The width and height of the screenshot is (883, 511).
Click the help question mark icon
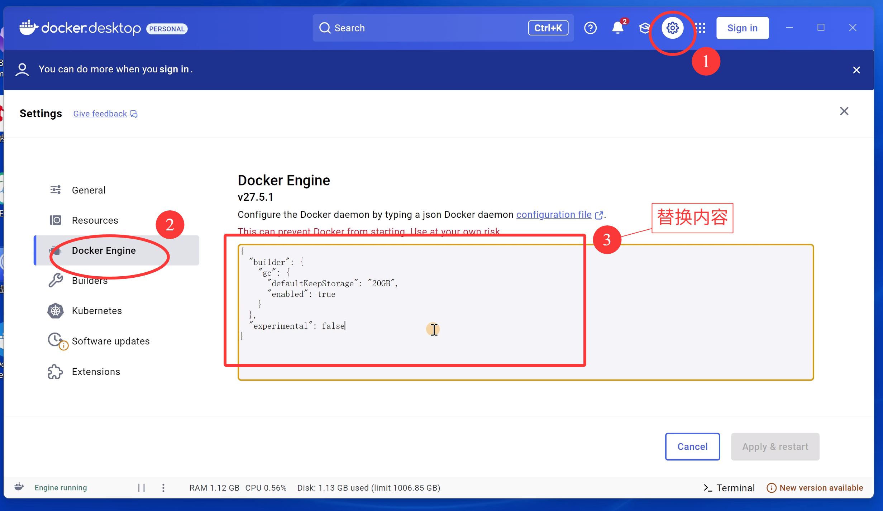590,28
